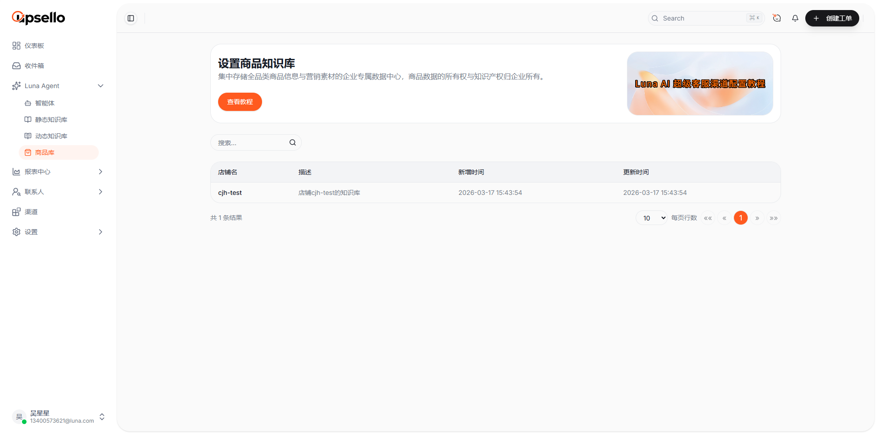This screenshot has height=435, width=878.
Task: Open the dashboard 仪表板 icon
Action: (16, 46)
